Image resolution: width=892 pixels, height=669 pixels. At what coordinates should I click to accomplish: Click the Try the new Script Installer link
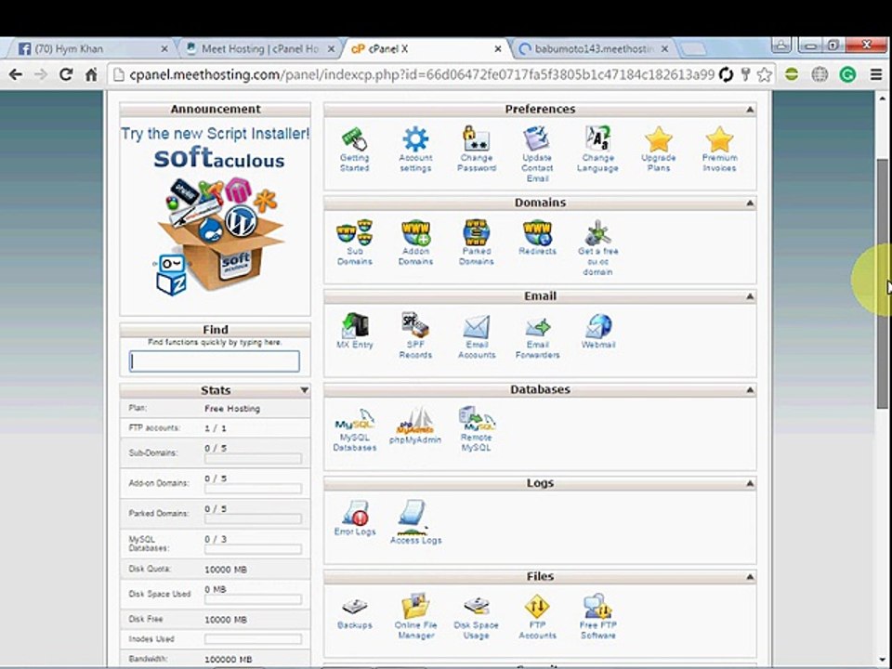click(215, 134)
